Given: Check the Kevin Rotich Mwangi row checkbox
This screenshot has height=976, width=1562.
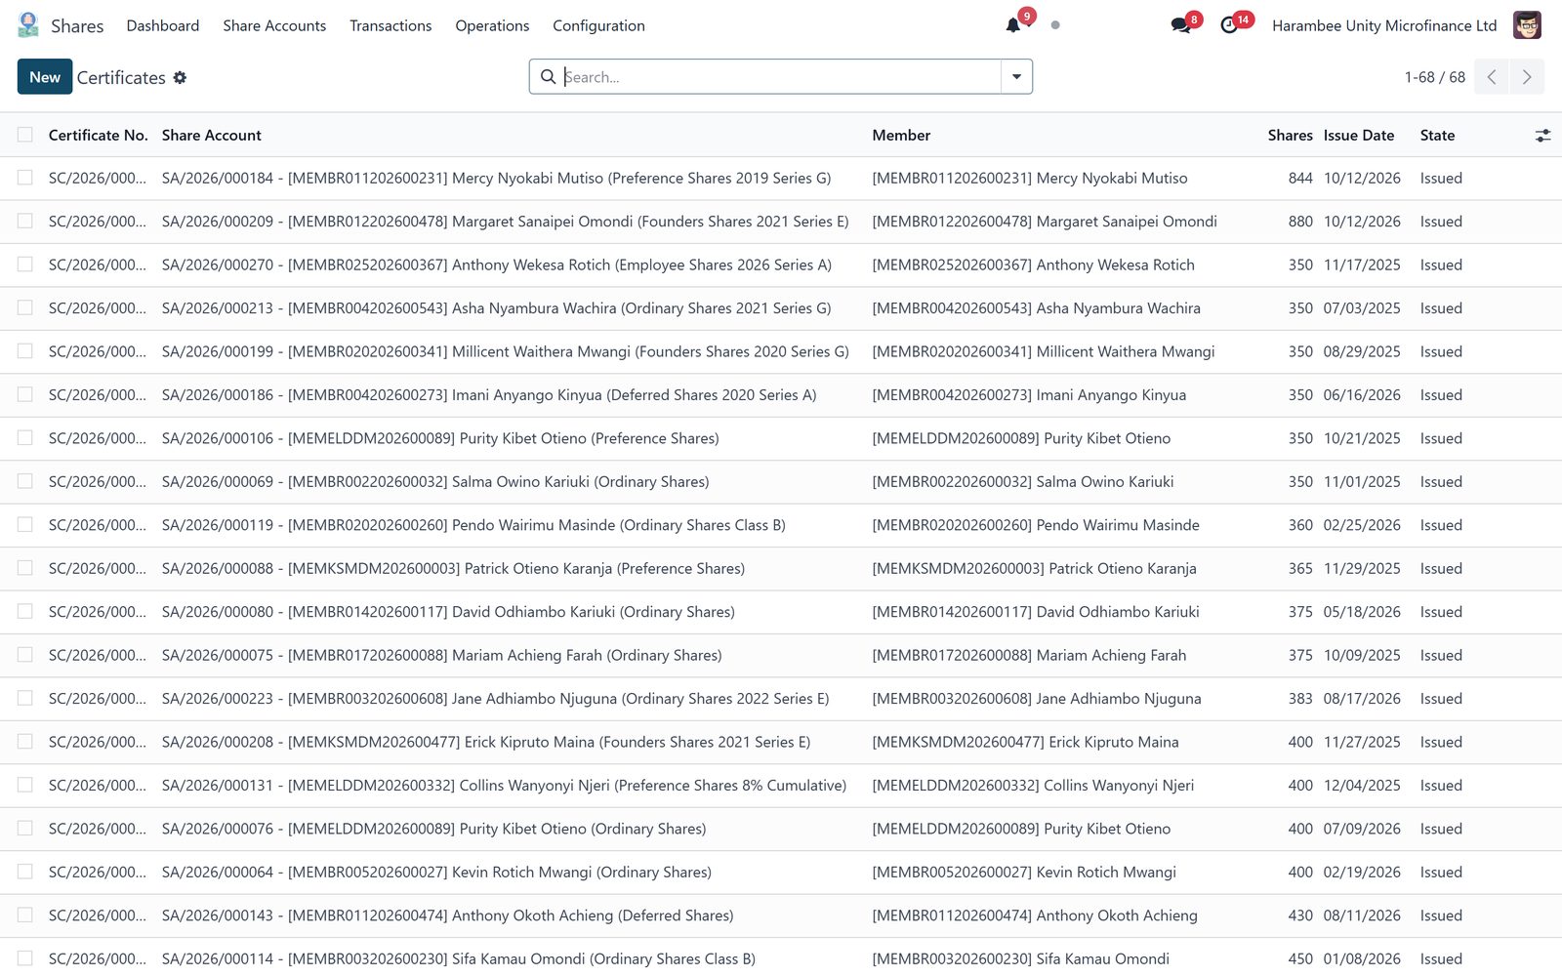Looking at the screenshot, I should tap(25, 872).
